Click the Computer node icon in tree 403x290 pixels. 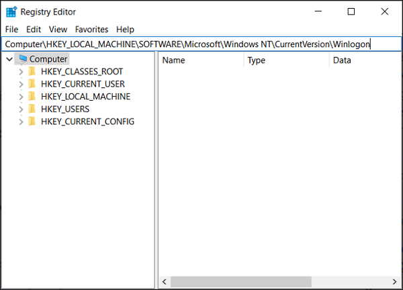pyautogui.click(x=23, y=59)
